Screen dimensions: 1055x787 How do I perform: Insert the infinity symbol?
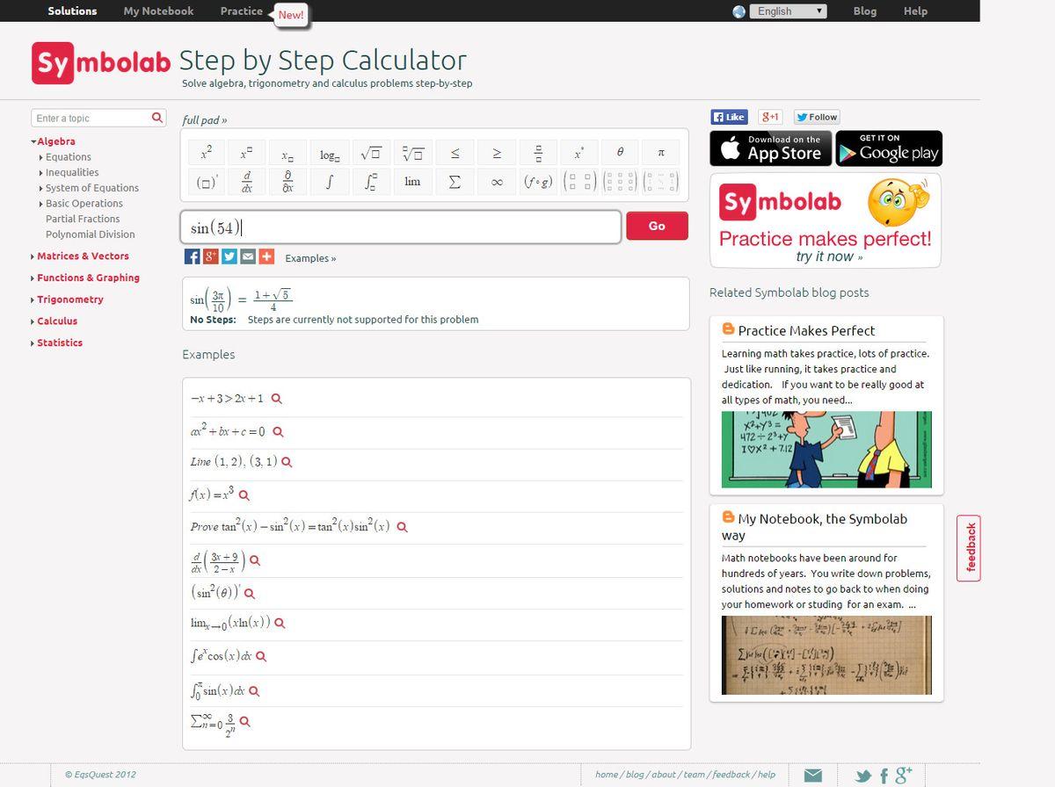497,182
